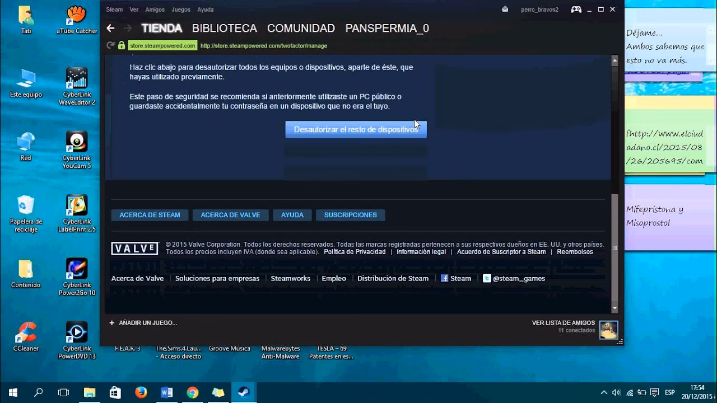717x403 pixels.
Task: Click the scroll down arrow in Steam page
Action: pos(614,308)
